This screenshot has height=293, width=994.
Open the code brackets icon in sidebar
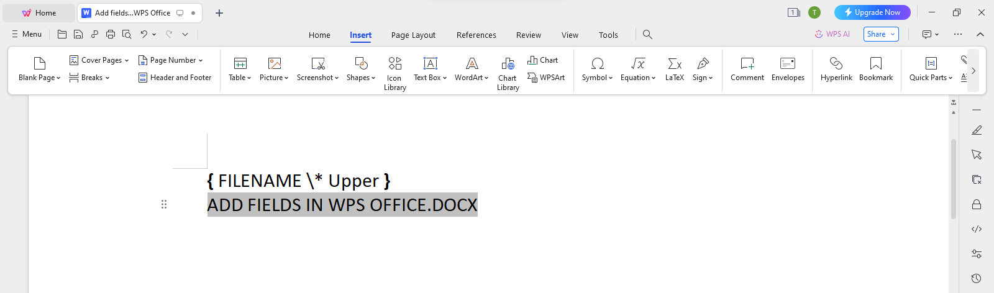pyautogui.click(x=977, y=229)
